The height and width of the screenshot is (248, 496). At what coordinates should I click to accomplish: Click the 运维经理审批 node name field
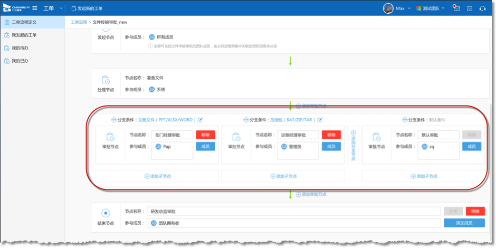point(299,135)
